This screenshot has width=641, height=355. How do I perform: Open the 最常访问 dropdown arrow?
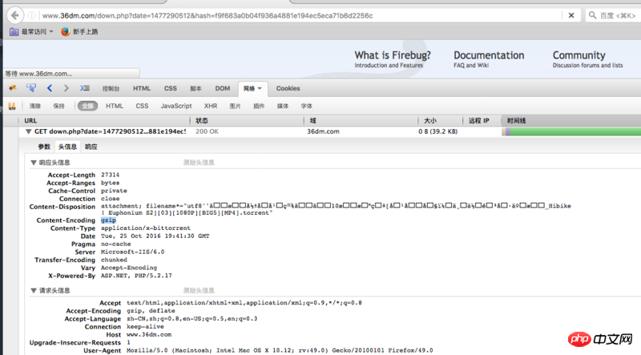51,31
